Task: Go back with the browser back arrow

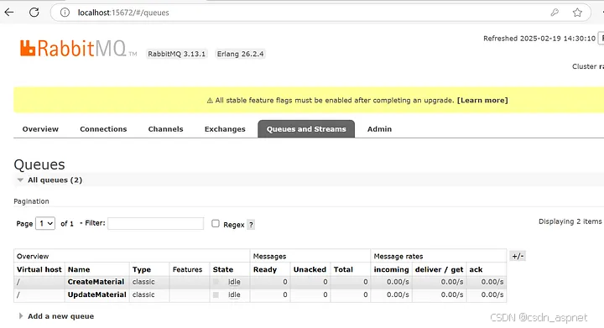Action: (x=9, y=13)
